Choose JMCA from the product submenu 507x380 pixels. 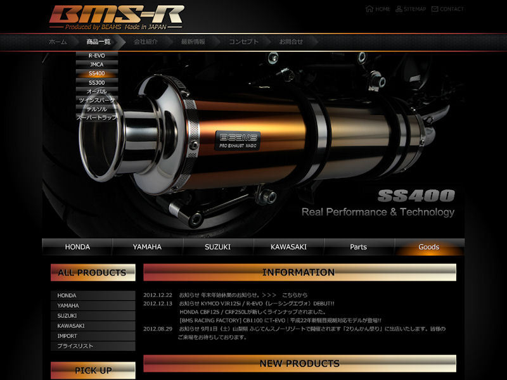[x=97, y=65]
